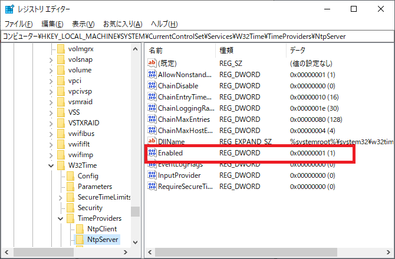Collapse the TimeProviders tree node
Screen dimensions: 395x259
point(61,218)
